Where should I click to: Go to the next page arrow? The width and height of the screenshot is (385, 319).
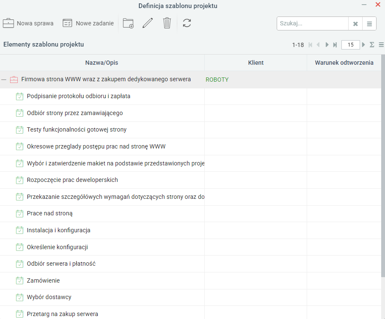tap(327, 45)
